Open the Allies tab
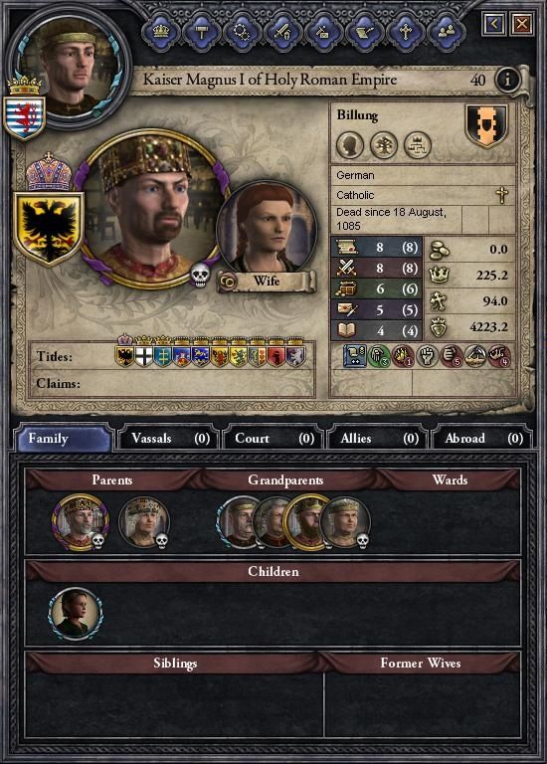The height and width of the screenshot is (764, 547). coord(377,439)
